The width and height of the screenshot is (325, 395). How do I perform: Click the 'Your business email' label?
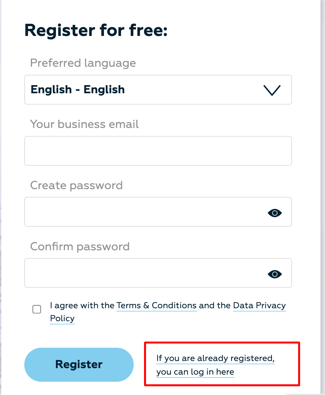(84, 124)
